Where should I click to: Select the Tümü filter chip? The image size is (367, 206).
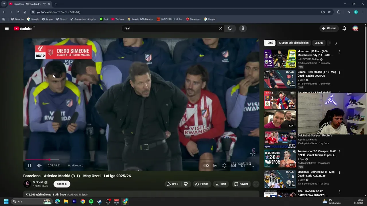point(270,43)
